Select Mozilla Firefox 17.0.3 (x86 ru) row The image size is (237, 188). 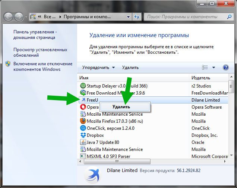coord(115,121)
